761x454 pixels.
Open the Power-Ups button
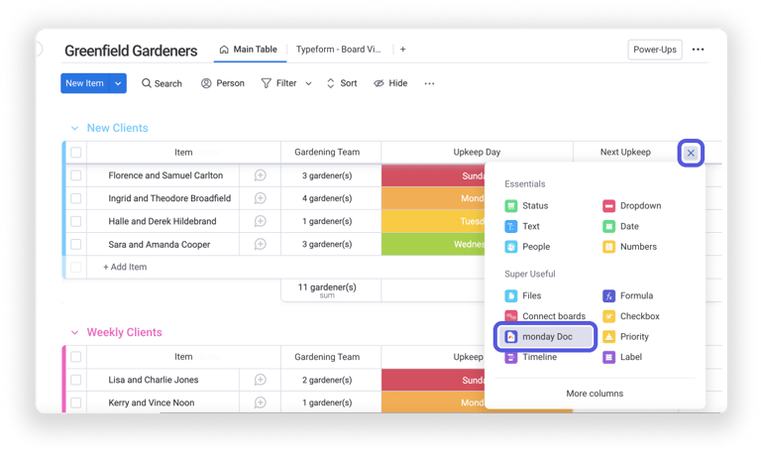point(655,50)
